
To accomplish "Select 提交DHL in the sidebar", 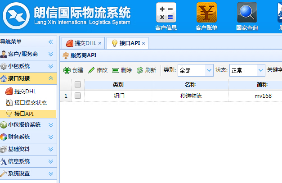I will click(25, 91).
